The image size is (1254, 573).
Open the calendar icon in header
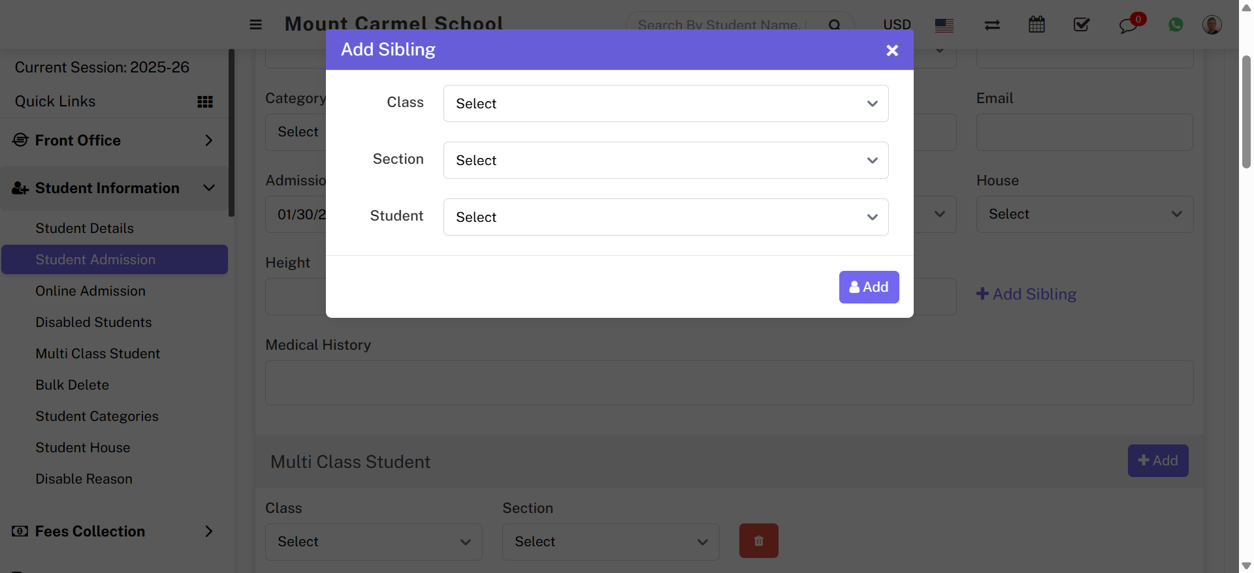click(1037, 25)
